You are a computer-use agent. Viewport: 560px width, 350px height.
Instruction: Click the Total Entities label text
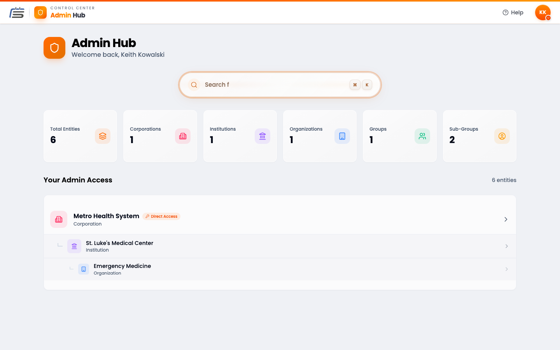(x=65, y=129)
